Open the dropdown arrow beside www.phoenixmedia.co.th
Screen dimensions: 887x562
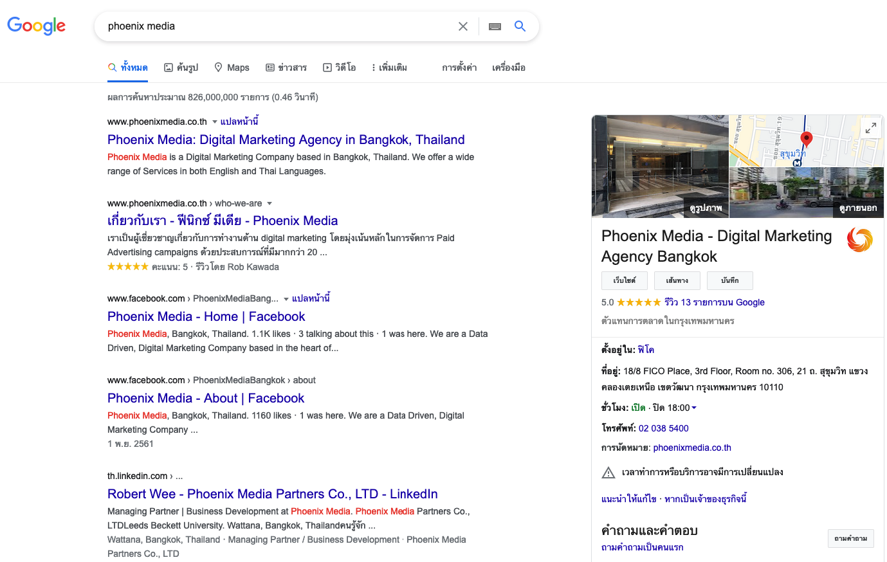click(215, 122)
